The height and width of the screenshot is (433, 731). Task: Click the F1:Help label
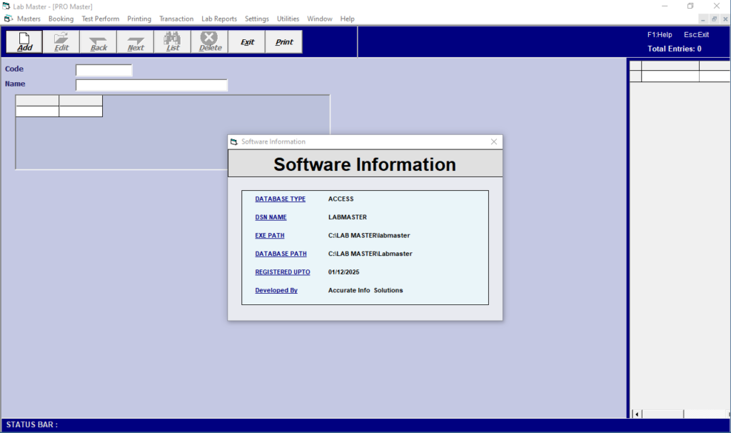659,34
